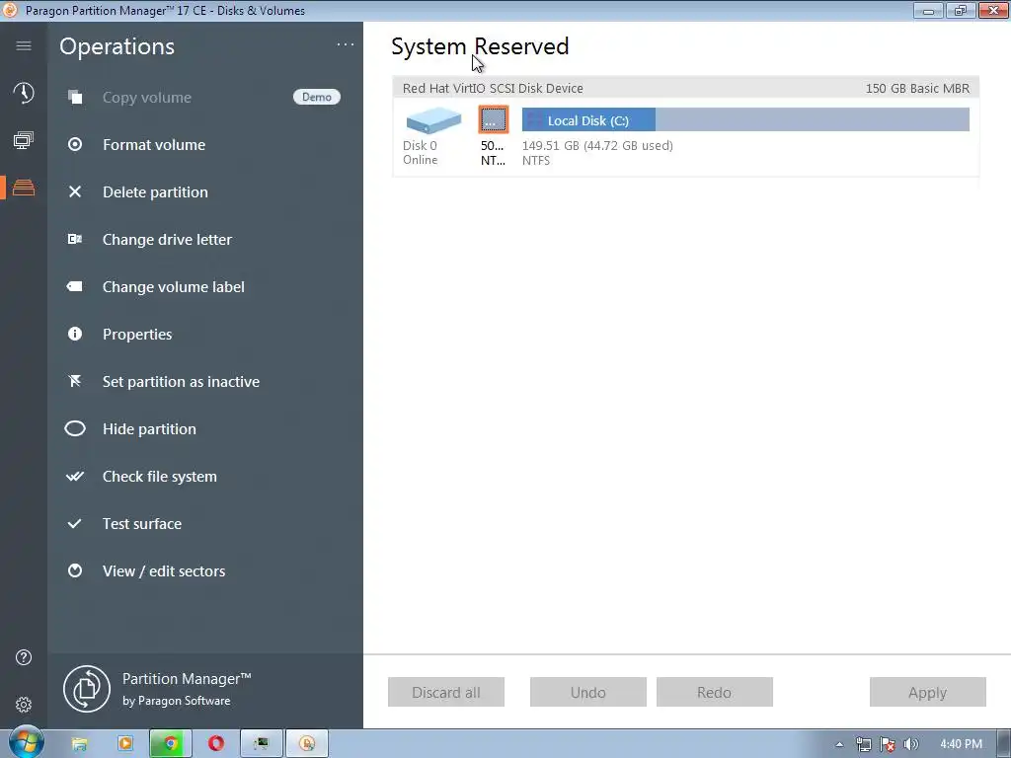Click the Hide partition oval icon

tap(75, 428)
